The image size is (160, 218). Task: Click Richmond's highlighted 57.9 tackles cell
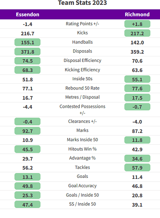coord(137,167)
